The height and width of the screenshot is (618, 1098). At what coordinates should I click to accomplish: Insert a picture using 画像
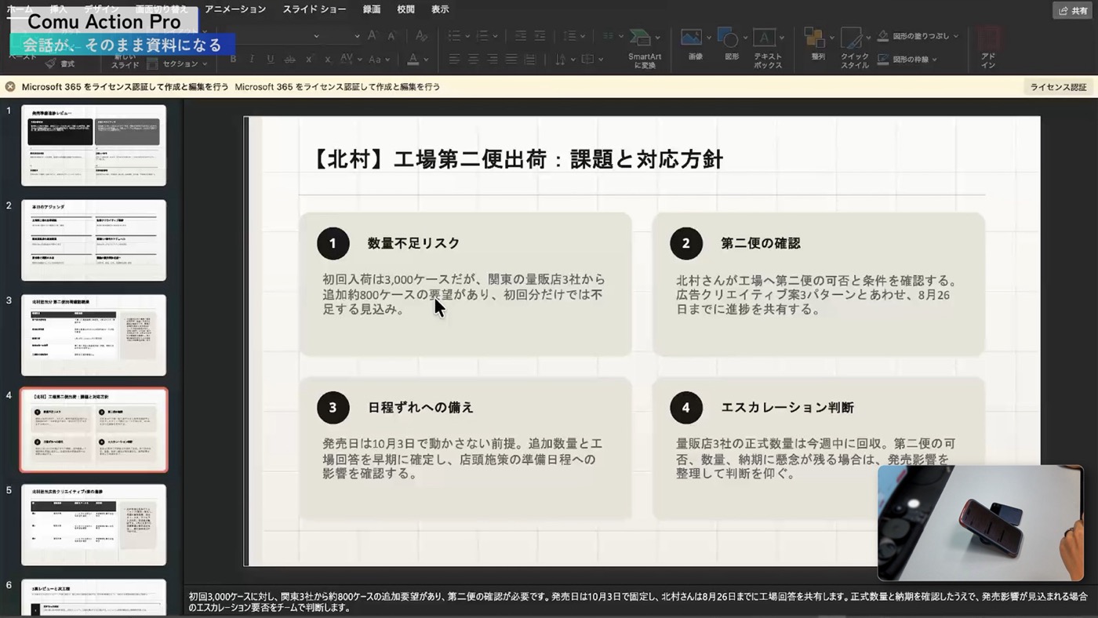pyautogui.click(x=695, y=45)
